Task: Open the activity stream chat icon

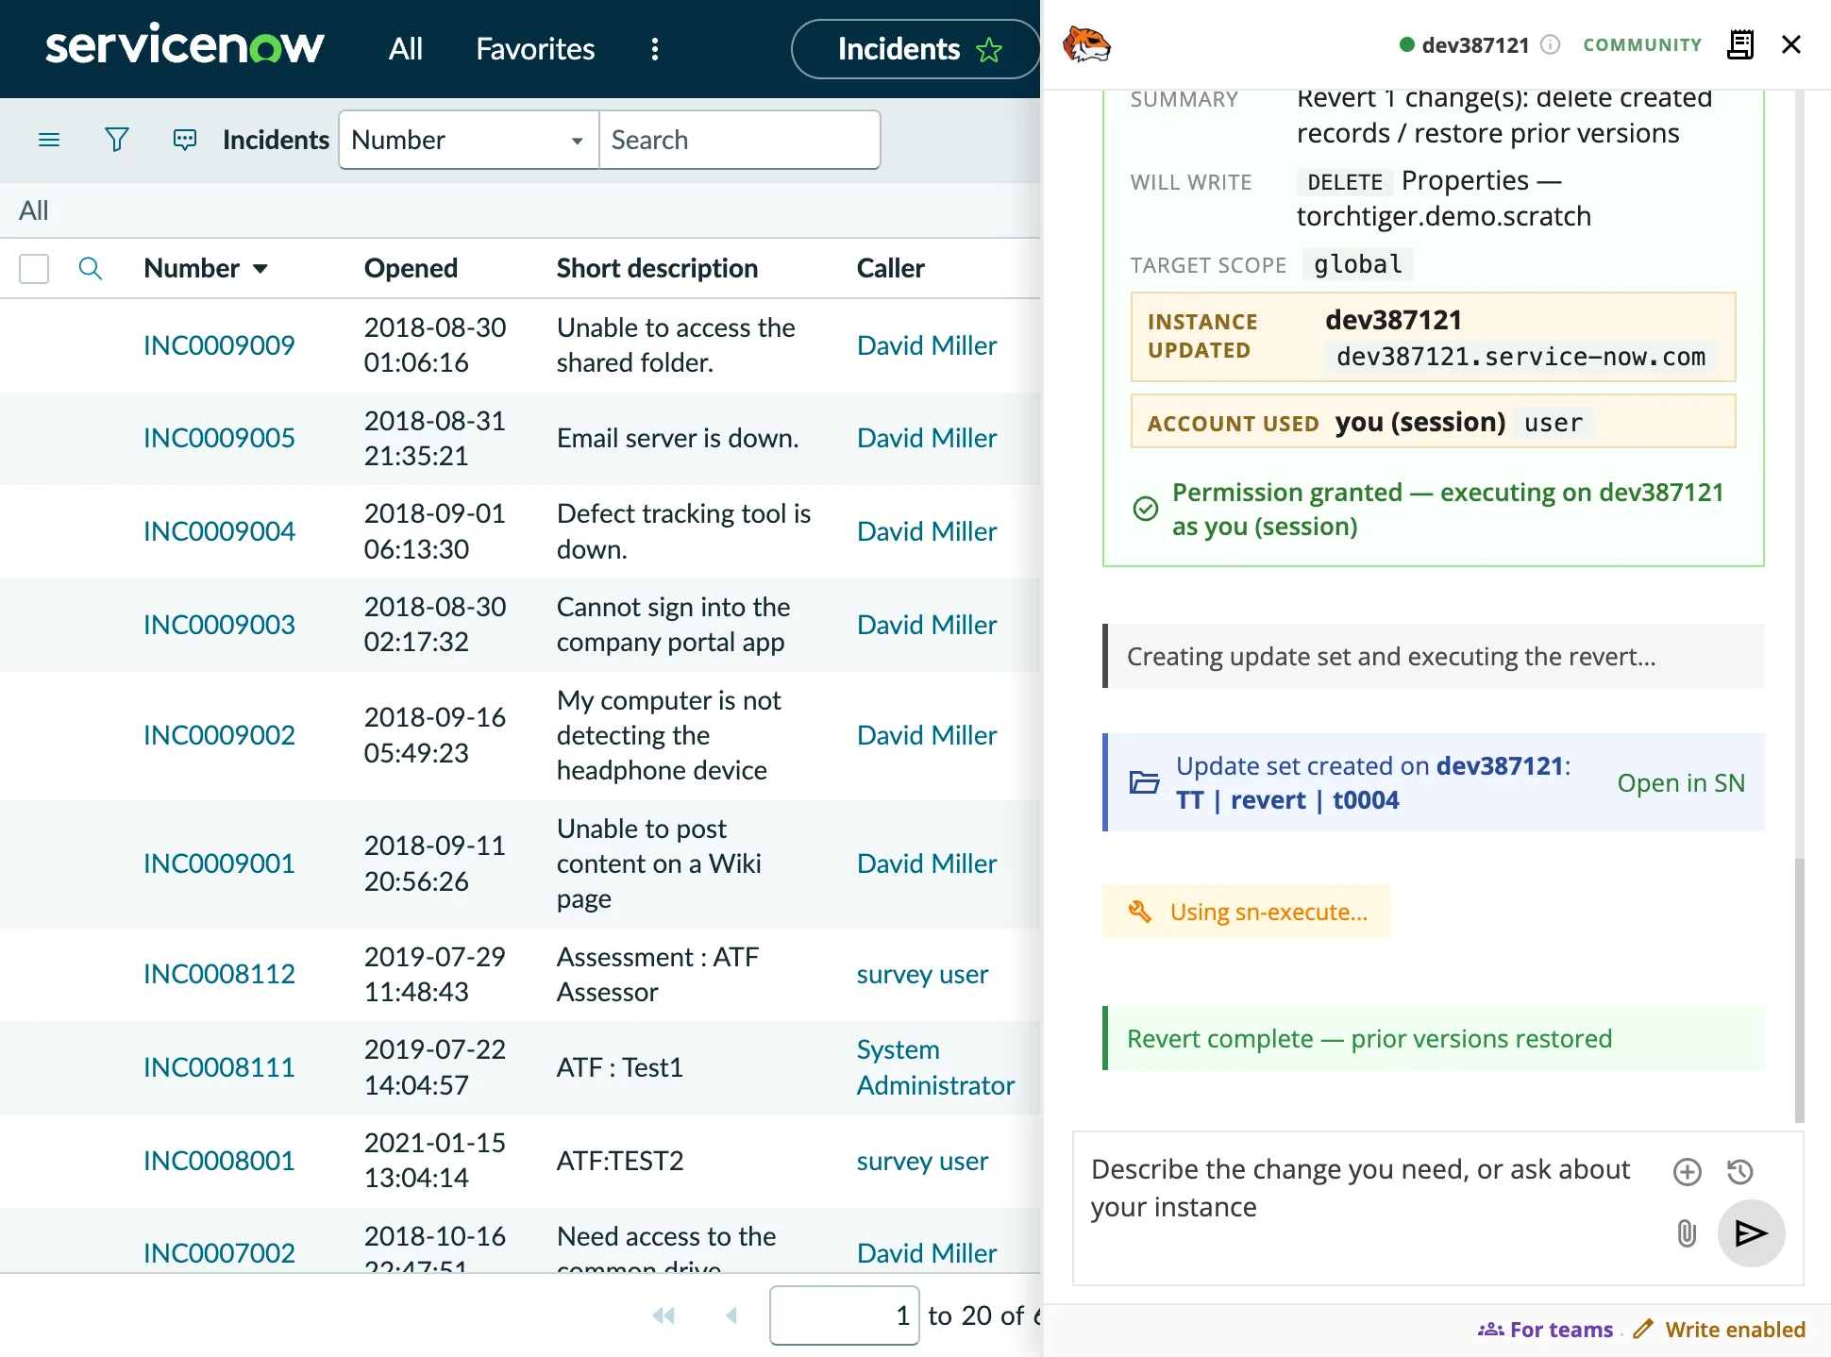Action: click(x=185, y=141)
